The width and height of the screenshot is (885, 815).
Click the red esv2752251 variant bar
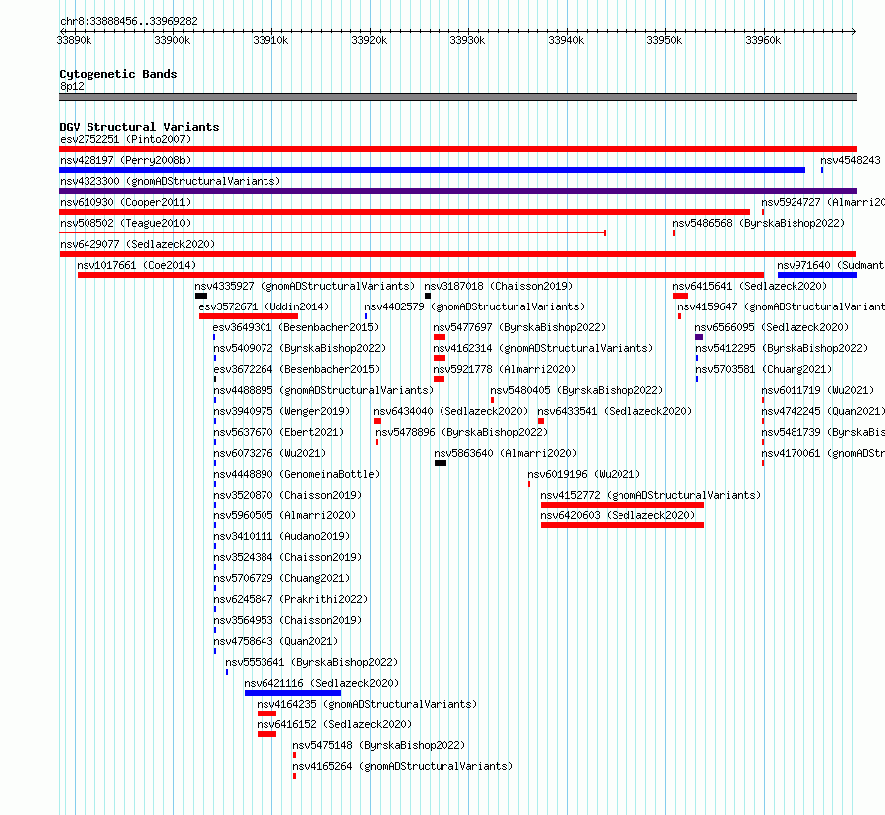[457, 149]
